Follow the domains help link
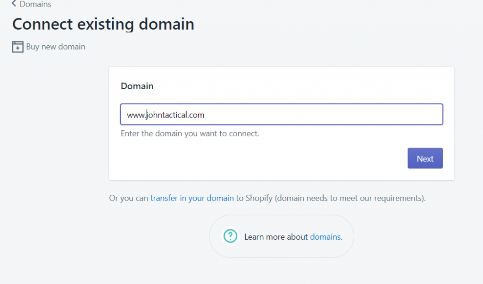The width and height of the screenshot is (483, 284). 325,236
